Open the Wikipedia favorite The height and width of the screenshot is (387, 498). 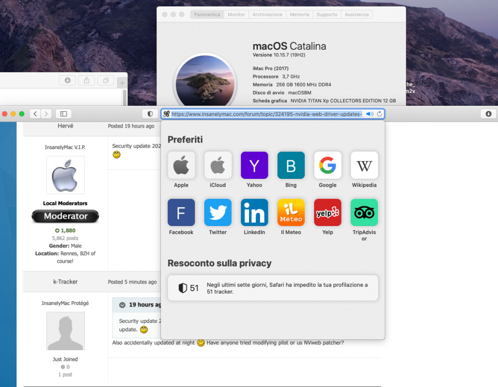coord(365,165)
